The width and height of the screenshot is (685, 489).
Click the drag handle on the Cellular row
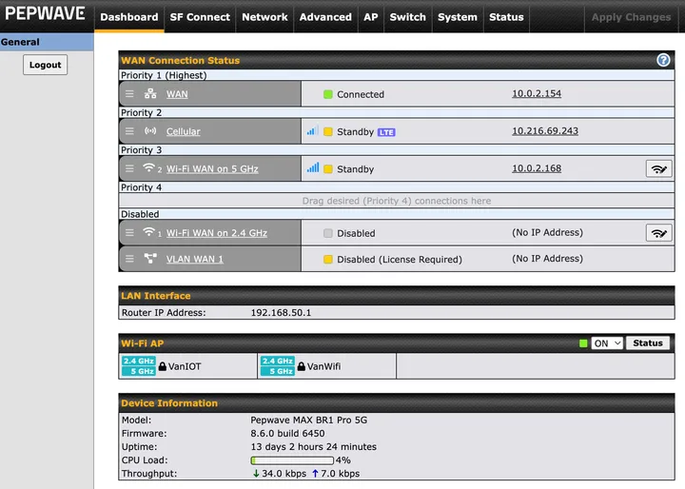(x=129, y=131)
